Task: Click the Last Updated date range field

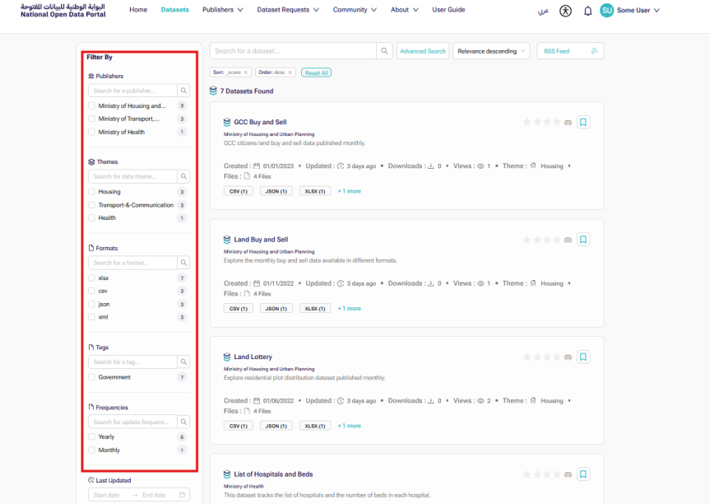Action: point(138,495)
